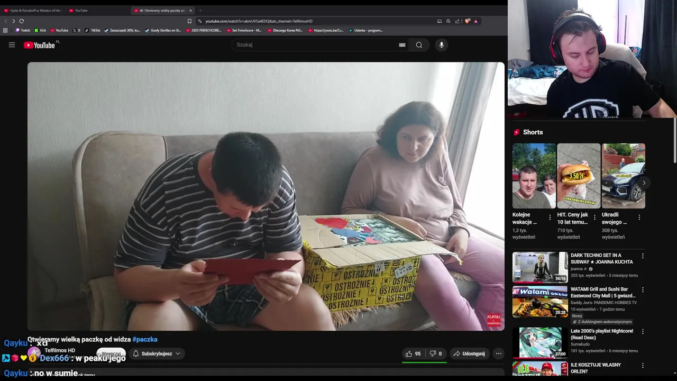Go to YouTube home via logo

(x=40, y=45)
